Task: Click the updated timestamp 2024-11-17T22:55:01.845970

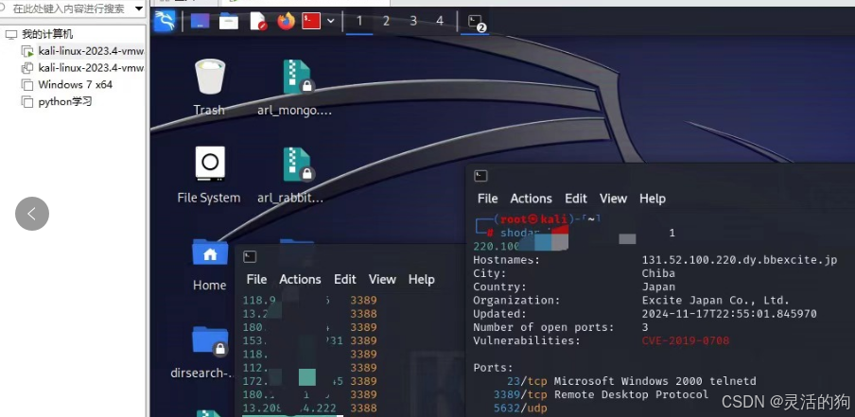Action: point(729,314)
